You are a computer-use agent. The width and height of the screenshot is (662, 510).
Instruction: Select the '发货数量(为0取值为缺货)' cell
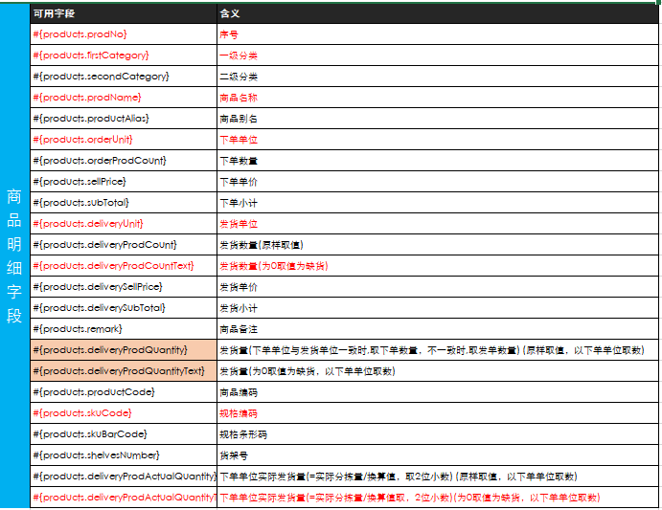(438, 266)
